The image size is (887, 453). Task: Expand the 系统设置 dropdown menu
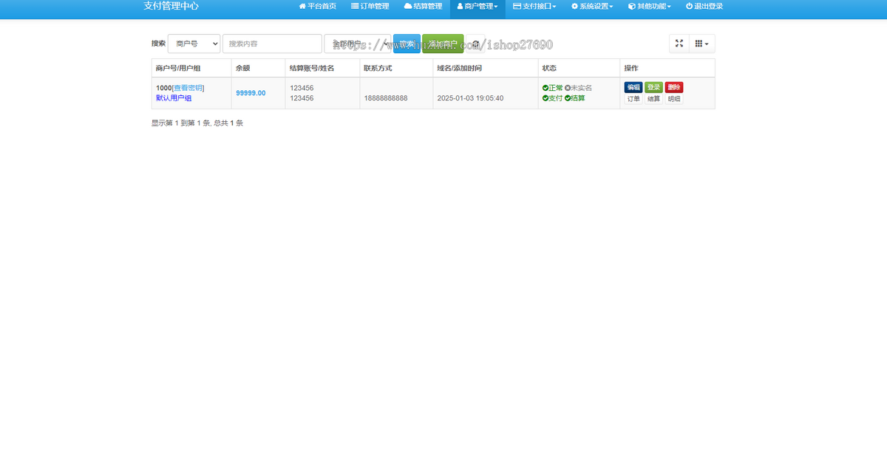click(592, 6)
